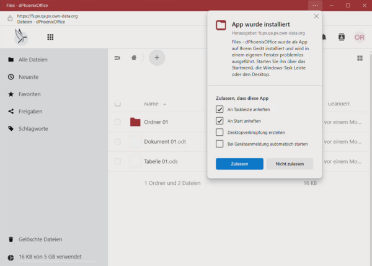Click the storage usage pie icon
Image resolution: width=372 pixels, height=266 pixels.
pyautogui.click(x=11, y=258)
